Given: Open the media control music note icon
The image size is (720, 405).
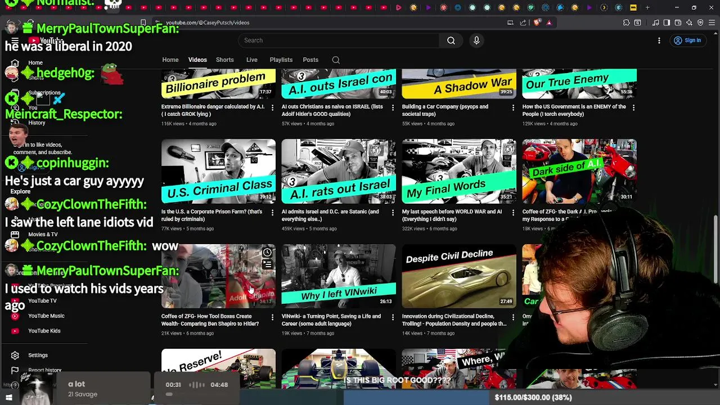Looking at the screenshot, I should (656, 22).
